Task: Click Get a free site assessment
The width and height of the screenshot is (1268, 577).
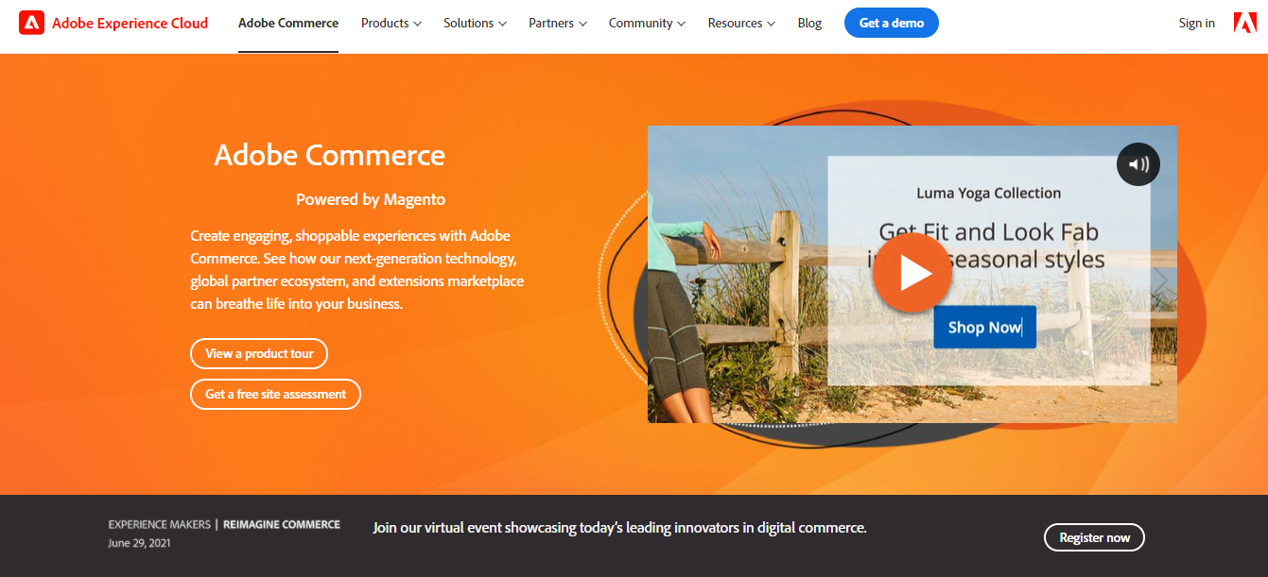Action: coord(275,394)
